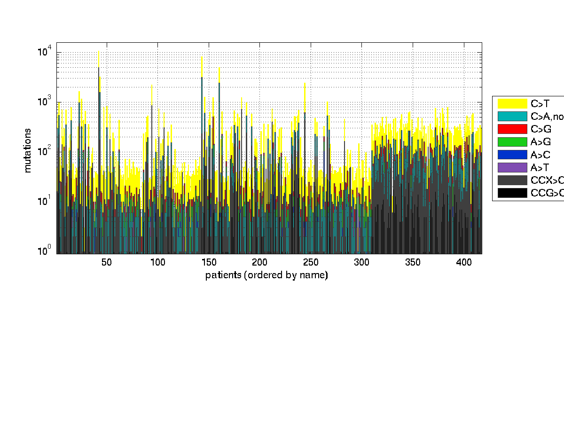The image size is (564, 423).
Task: Click the x-axis tick label 200
Action: pyautogui.click(x=260, y=262)
